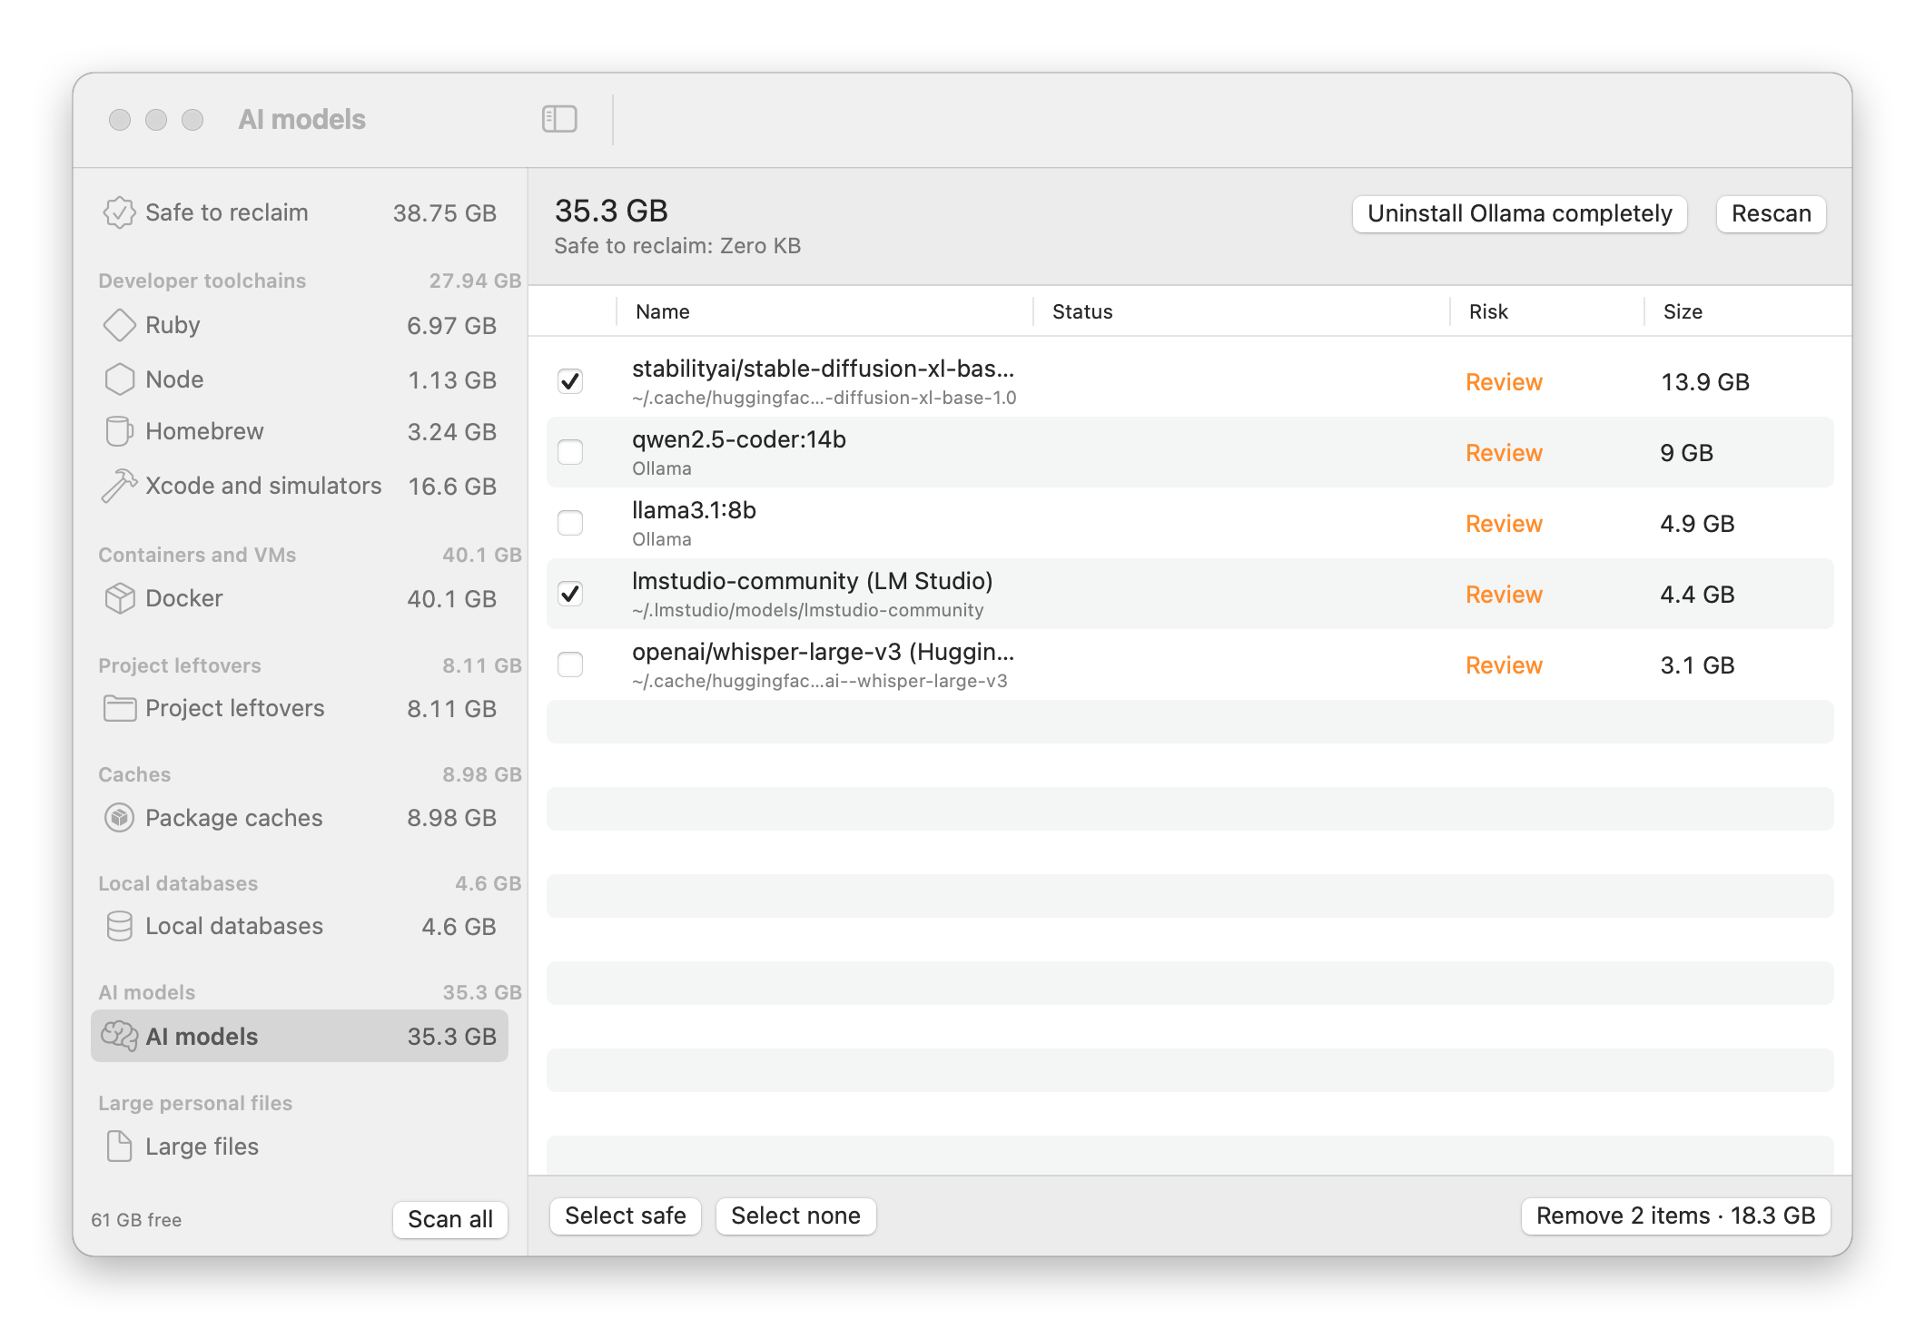Viewport: 1925px width, 1329px height.
Task: Uncheck the lmstudio-community checkbox
Action: pyautogui.click(x=570, y=594)
